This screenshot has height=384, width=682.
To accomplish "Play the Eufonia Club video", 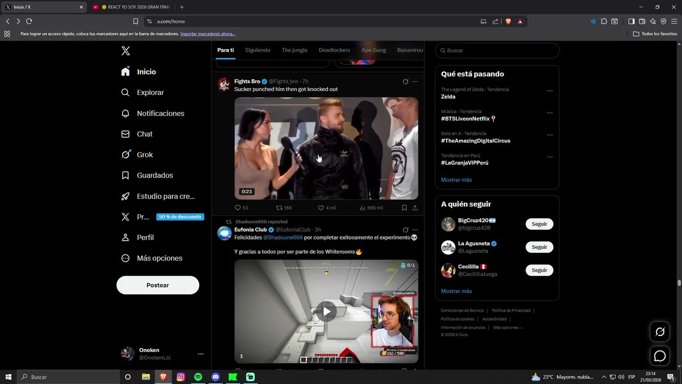I will pos(326,311).
